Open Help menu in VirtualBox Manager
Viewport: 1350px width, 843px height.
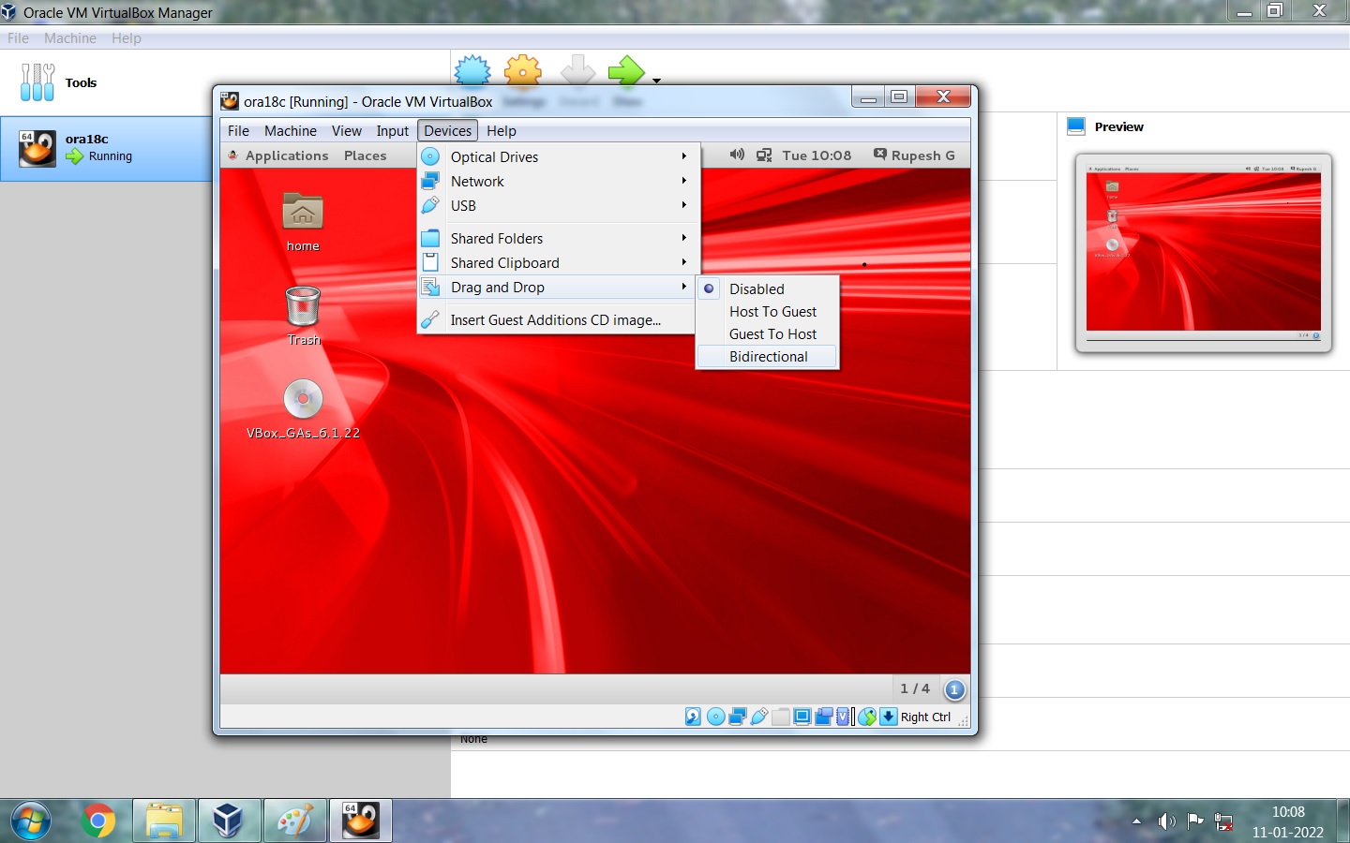[x=126, y=38]
